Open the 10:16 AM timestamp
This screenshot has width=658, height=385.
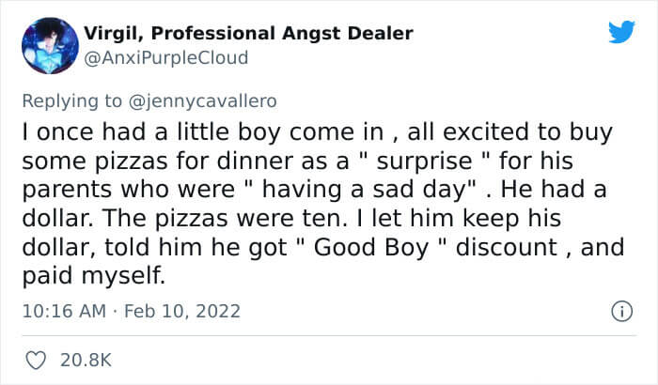(x=64, y=312)
